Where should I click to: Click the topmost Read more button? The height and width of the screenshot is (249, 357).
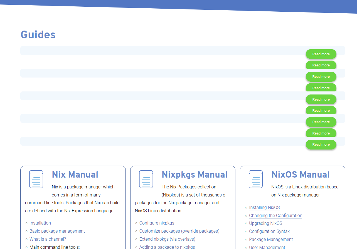(321, 54)
